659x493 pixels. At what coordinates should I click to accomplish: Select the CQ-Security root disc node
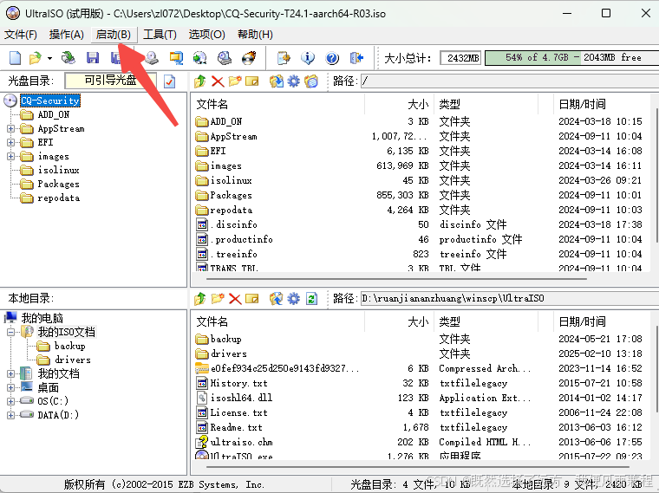[50, 101]
